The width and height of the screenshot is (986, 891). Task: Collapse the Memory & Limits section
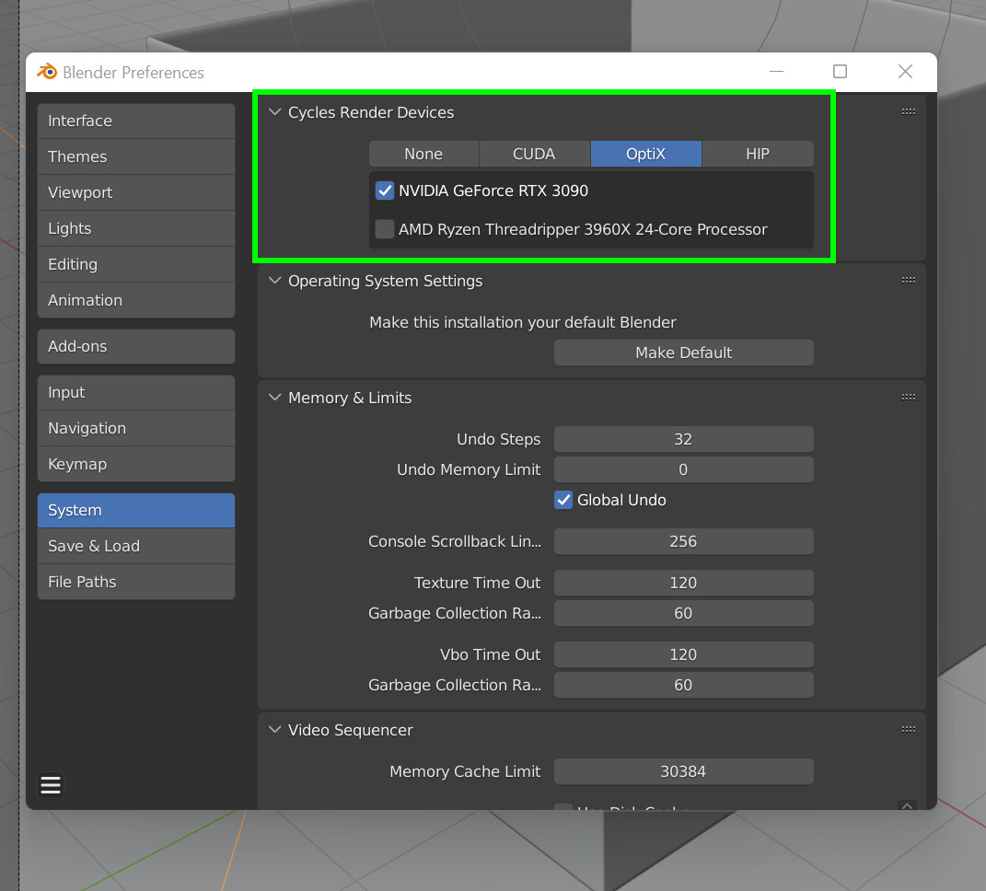tap(274, 398)
